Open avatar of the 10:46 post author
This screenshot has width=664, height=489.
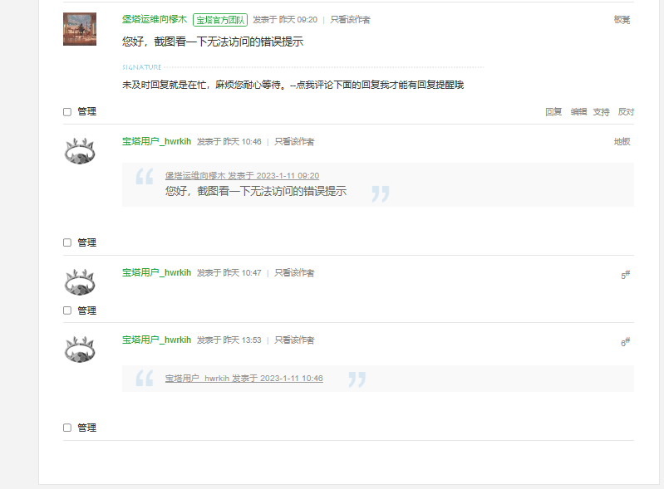pos(80,151)
